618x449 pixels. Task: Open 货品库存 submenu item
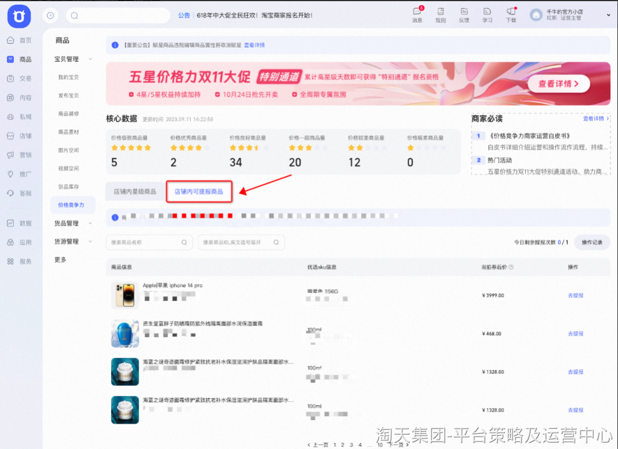click(x=69, y=186)
